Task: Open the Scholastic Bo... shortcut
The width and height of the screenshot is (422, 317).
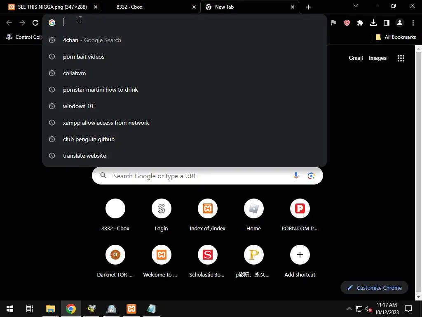Action: click(208, 261)
